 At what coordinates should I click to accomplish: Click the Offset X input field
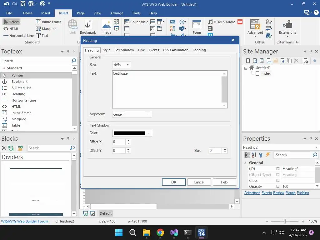point(119,142)
